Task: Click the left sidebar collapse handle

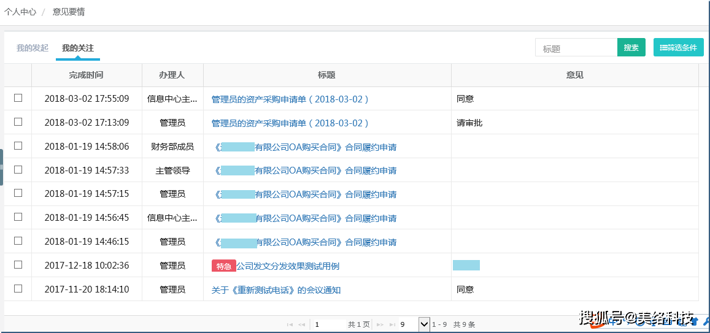Action: 2,167
